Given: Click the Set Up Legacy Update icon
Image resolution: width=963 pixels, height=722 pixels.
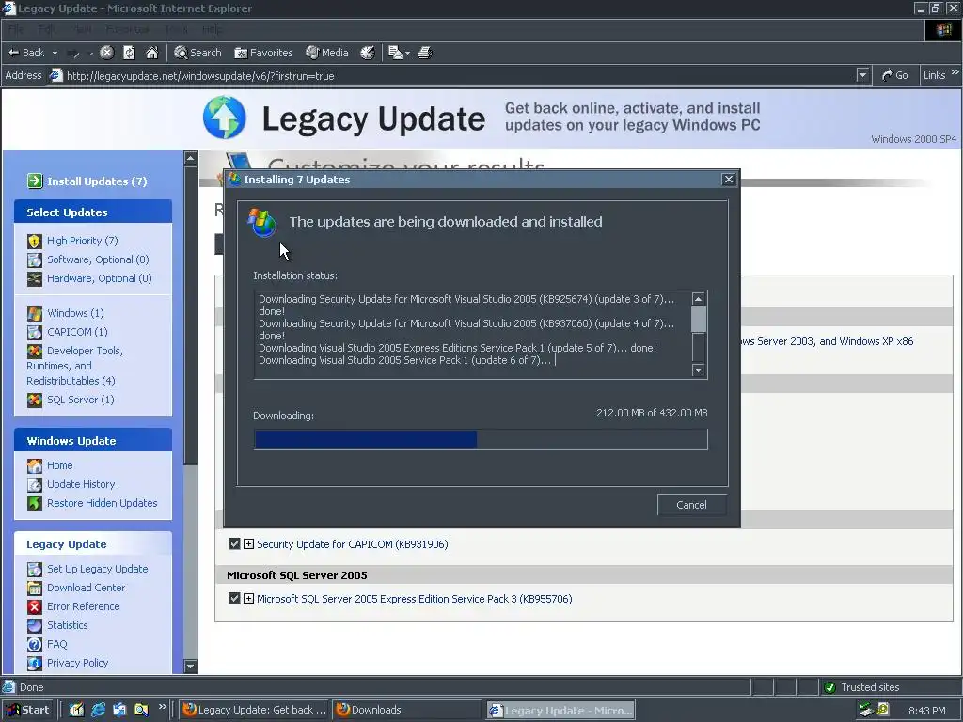Looking at the screenshot, I should [x=35, y=569].
